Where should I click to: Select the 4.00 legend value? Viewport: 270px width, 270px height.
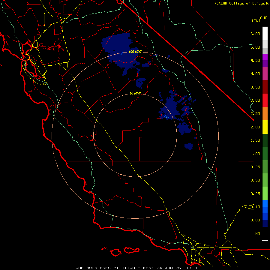coord(255,74)
